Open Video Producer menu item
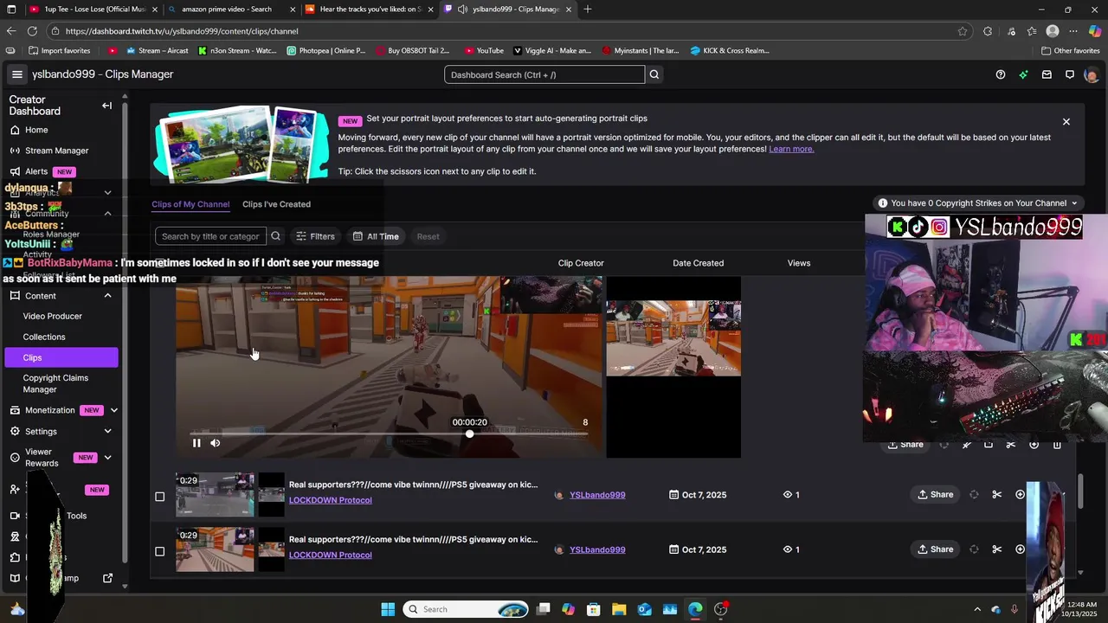1108x623 pixels. [x=53, y=317]
